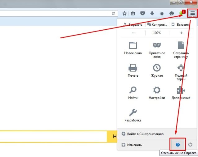Reset zoom via 100% label

157,33
